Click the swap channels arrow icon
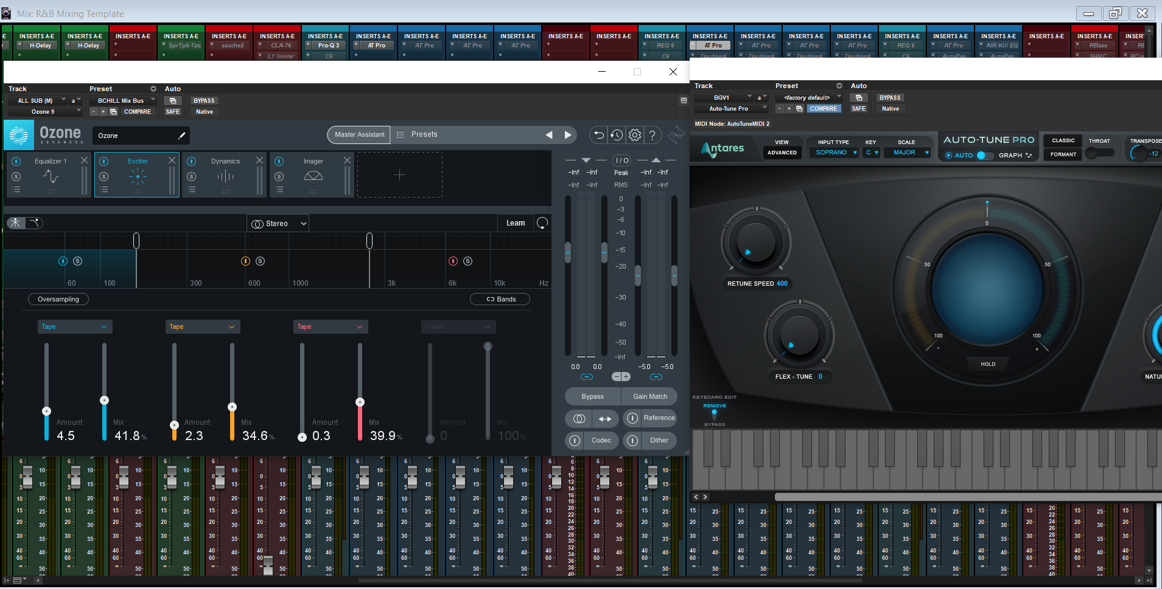Screen dimensions: 1162x589 tap(604, 418)
